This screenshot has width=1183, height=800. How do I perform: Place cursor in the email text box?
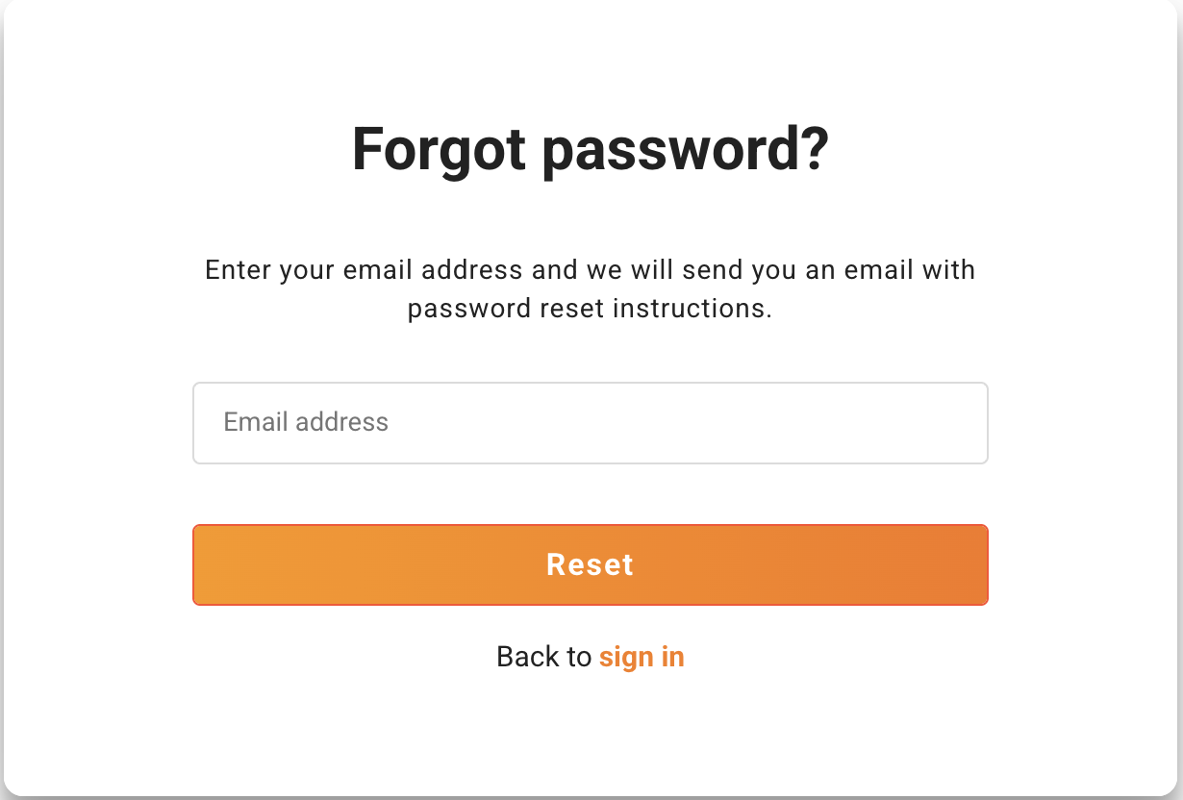click(x=590, y=423)
